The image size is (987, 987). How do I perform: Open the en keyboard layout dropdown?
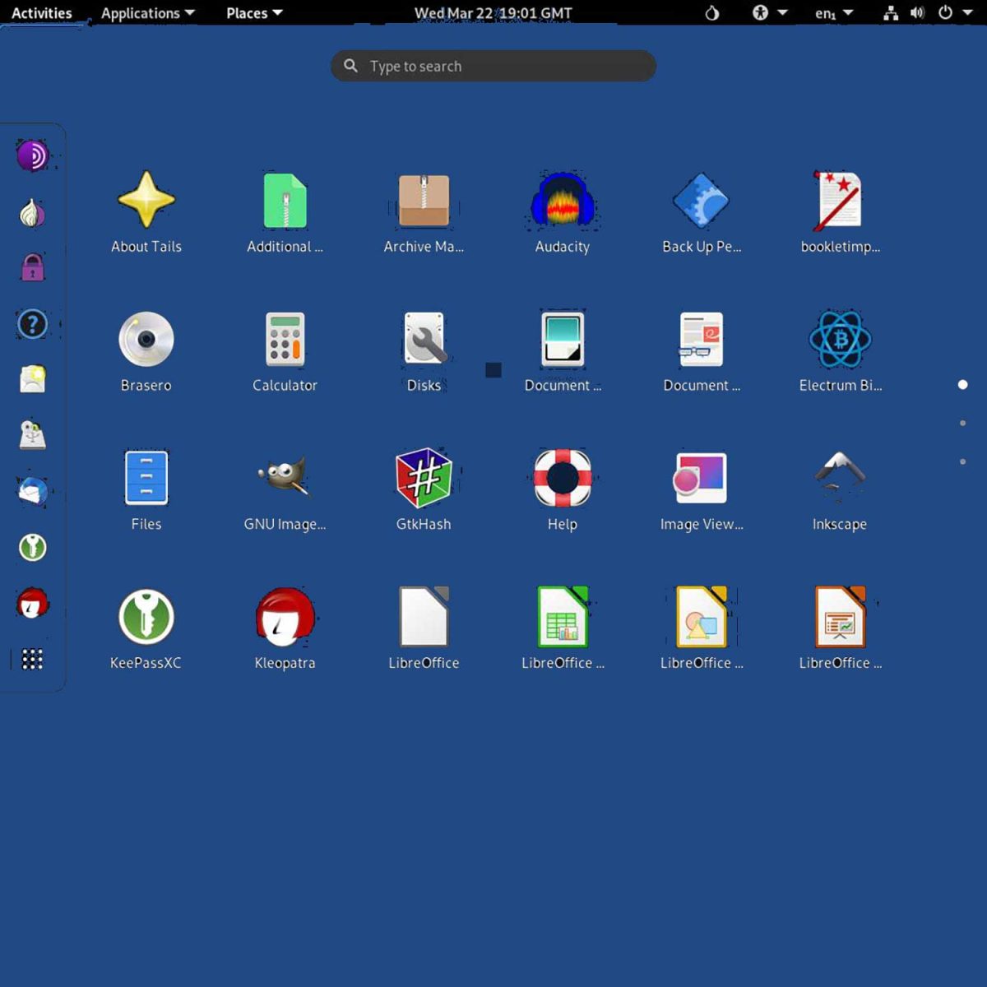tap(833, 13)
